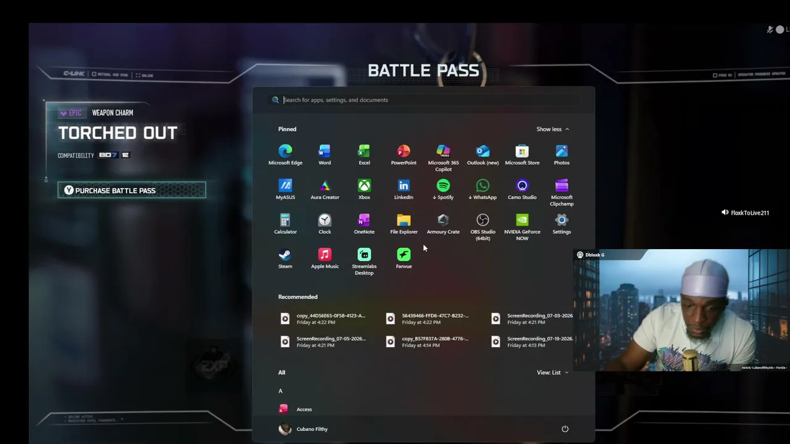Launch the Clock app
This screenshot has width=790, height=444.
(325, 224)
